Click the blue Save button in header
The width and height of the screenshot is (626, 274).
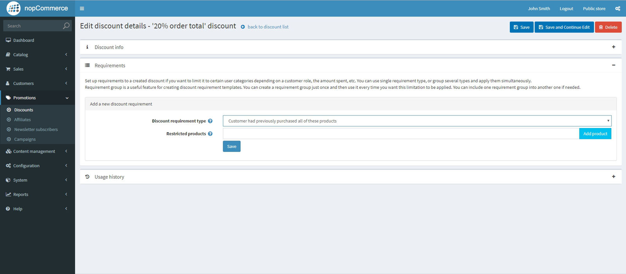coord(521,27)
